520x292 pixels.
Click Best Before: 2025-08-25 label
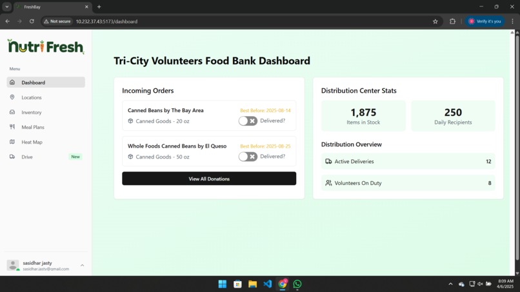(265, 146)
